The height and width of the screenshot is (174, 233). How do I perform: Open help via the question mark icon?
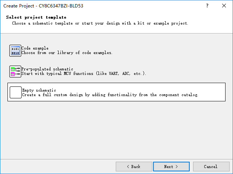(207, 6)
